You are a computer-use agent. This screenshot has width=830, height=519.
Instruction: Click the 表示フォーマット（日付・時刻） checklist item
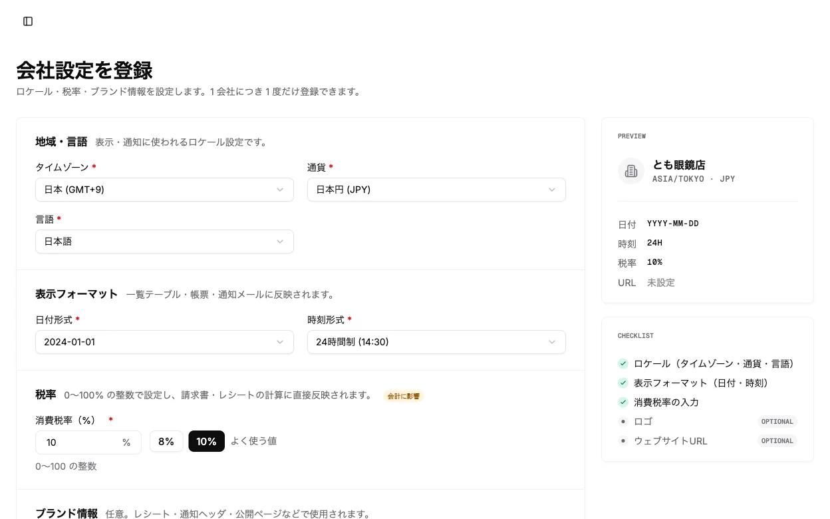702,383
